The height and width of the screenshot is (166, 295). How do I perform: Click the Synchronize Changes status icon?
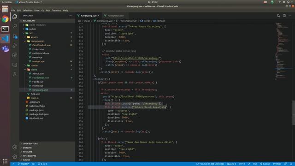(34, 164)
